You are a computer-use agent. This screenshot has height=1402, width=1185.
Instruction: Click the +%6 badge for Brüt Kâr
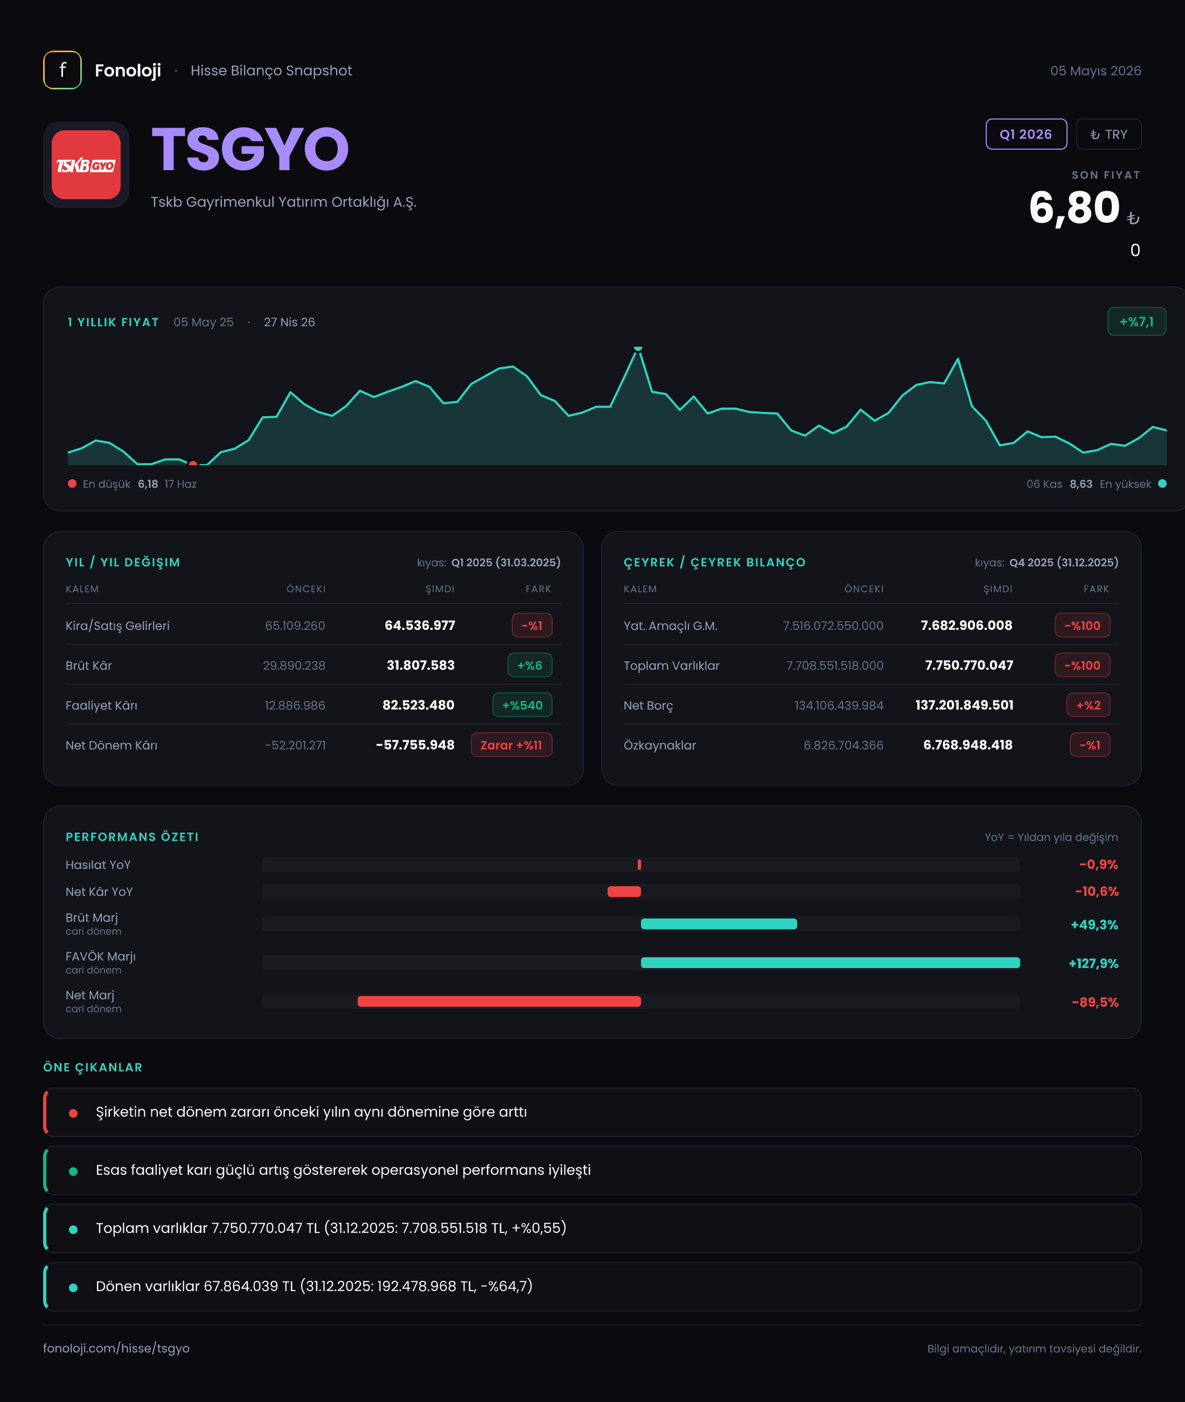pos(530,665)
